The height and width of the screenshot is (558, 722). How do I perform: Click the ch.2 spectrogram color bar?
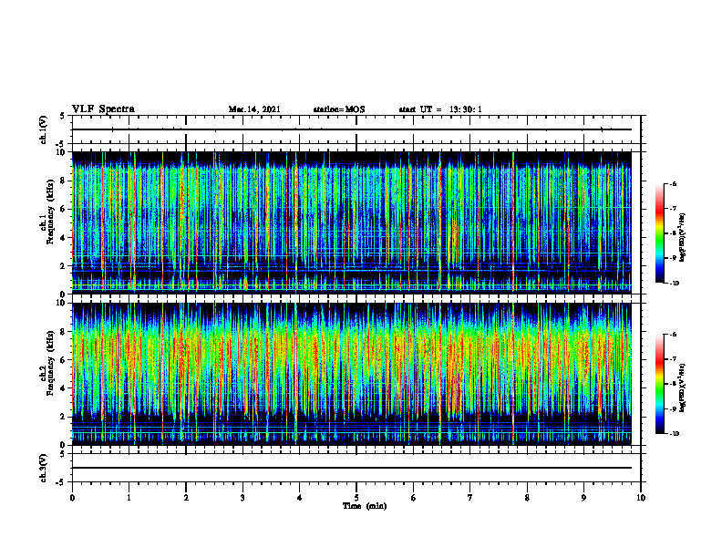point(660,384)
